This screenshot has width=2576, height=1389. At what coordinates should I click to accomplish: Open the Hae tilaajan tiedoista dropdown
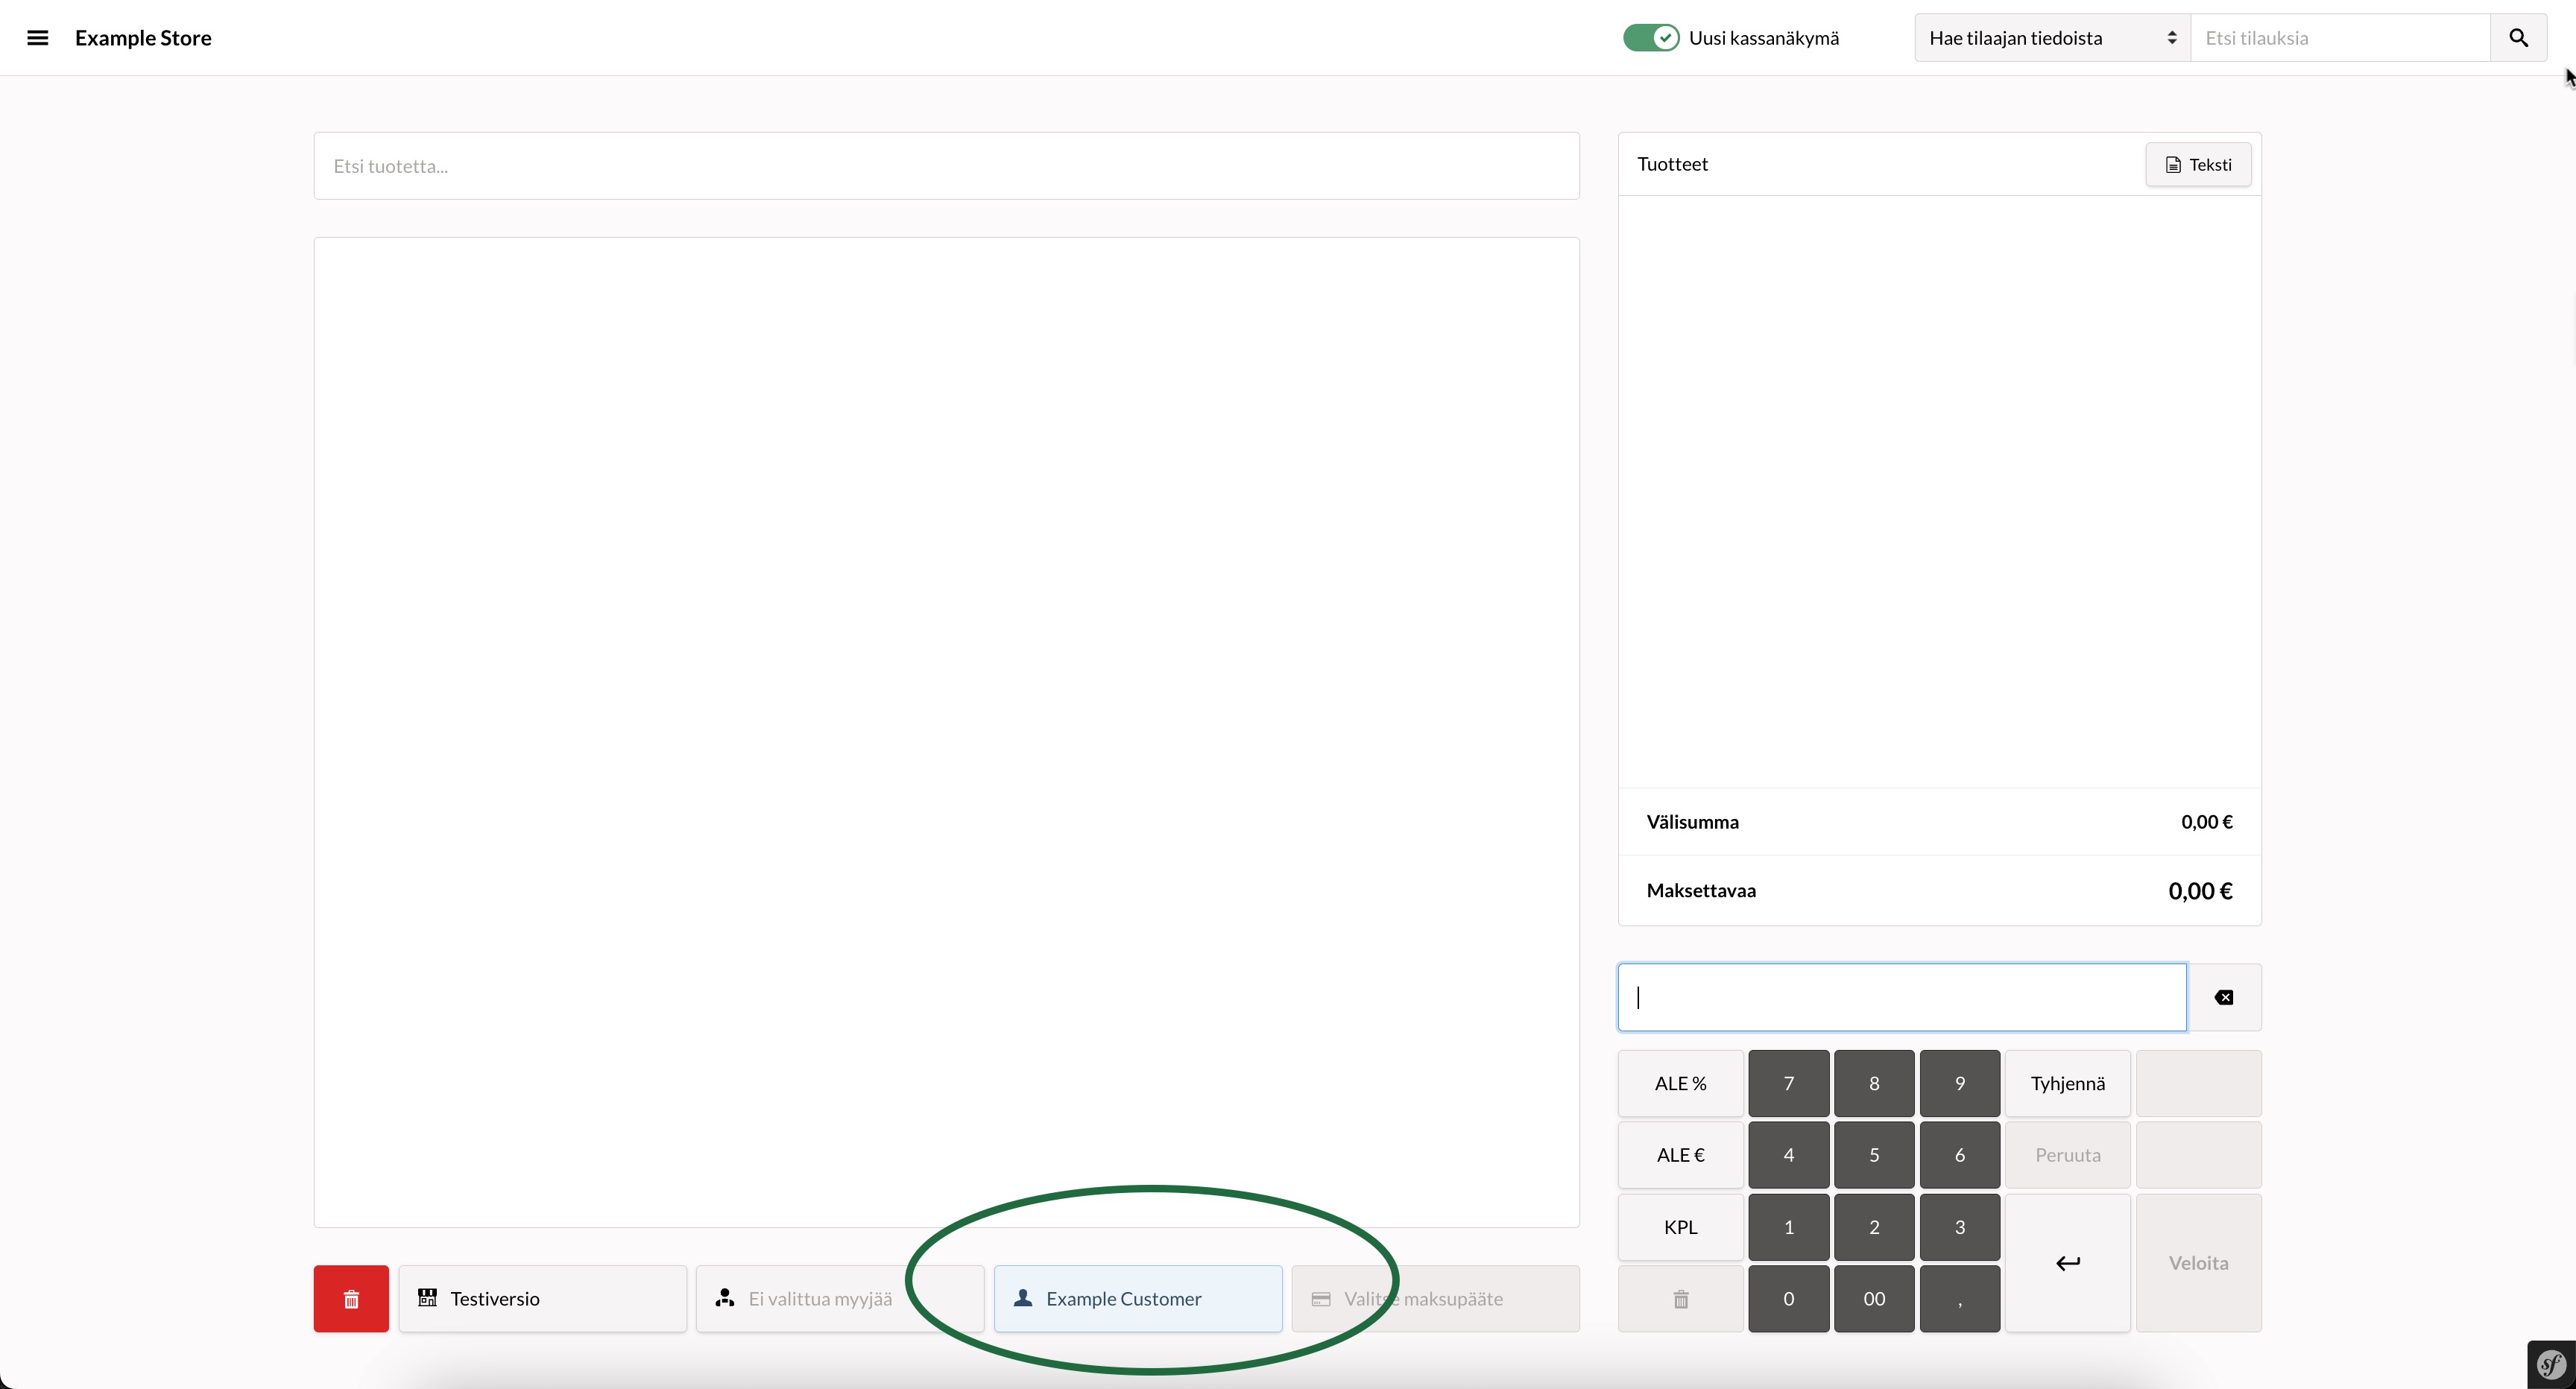point(2052,38)
